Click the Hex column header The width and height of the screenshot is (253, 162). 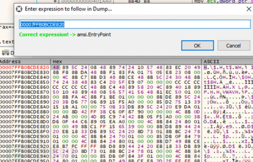(58, 61)
